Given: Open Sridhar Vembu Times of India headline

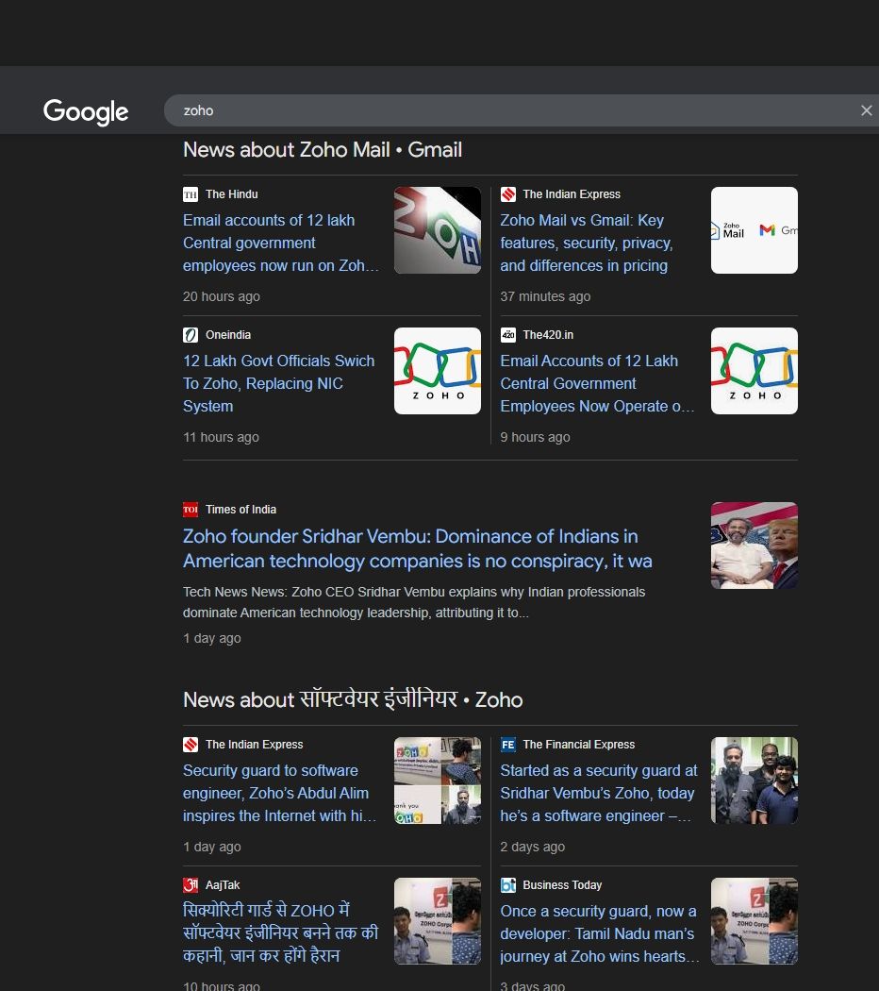Looking at the screenshot, I should (417, 548).
